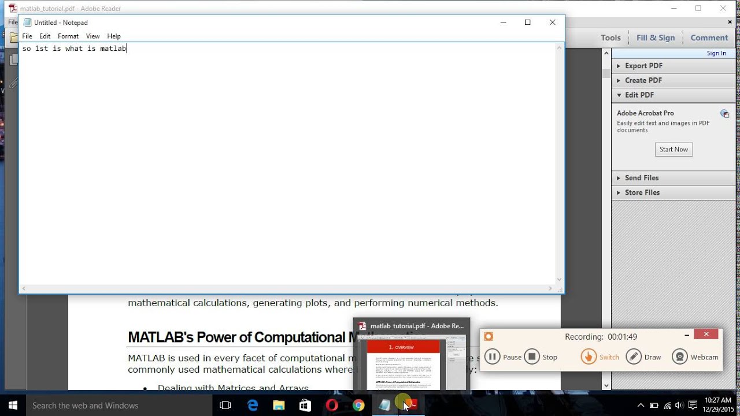Turn on the Webcam in recorder
The height and width of the screenshot is (416, 740).
pos(695,357)
